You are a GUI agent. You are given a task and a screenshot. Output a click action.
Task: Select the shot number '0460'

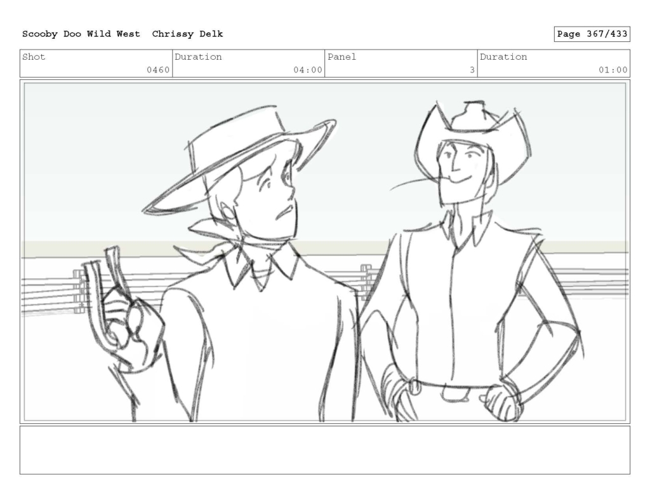point(158,70)
